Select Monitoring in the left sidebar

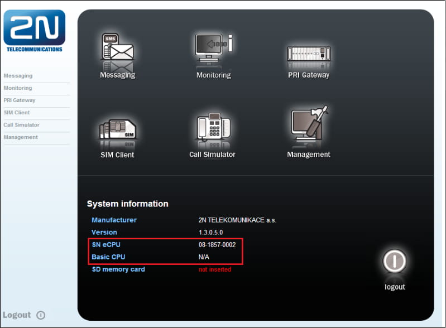pos(18,88)
